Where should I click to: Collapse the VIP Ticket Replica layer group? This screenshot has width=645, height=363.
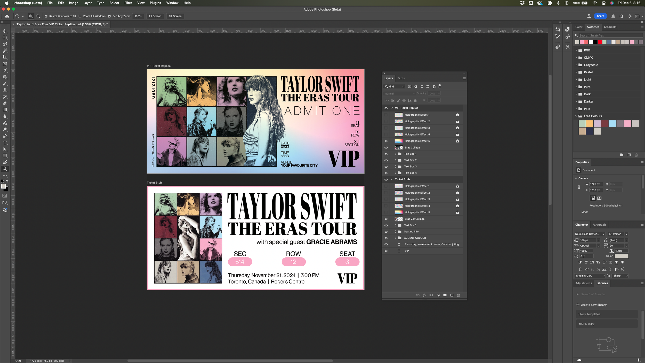click(x=392, y=108)
